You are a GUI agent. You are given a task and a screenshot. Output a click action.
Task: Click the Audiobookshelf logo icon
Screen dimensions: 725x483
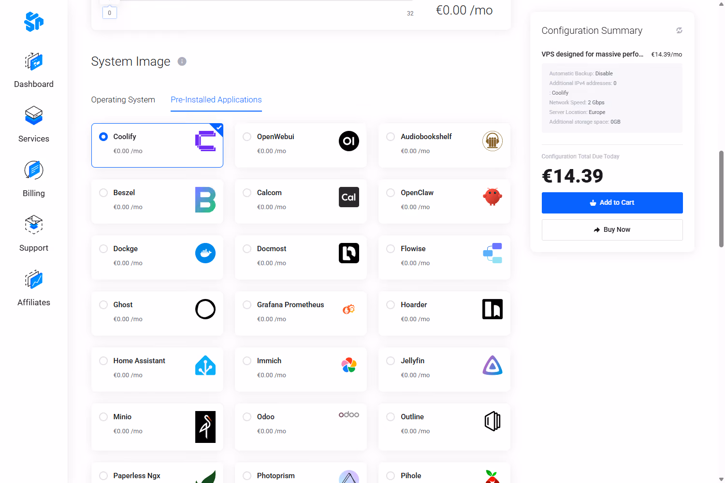coord(493,141)
